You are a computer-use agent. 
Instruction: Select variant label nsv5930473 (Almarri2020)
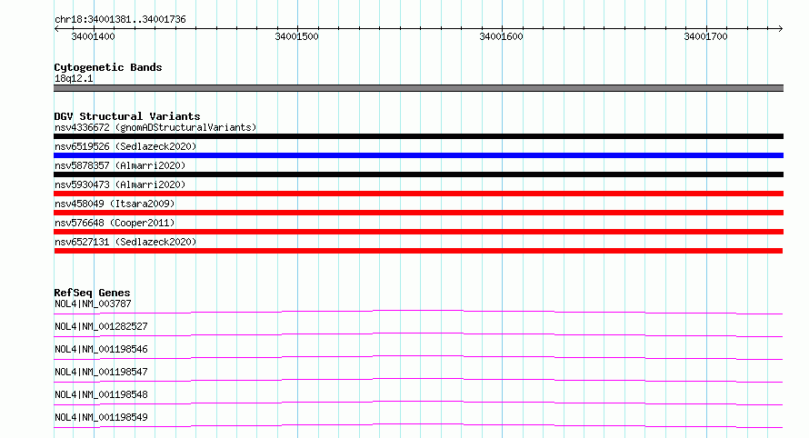coord(120,184)
